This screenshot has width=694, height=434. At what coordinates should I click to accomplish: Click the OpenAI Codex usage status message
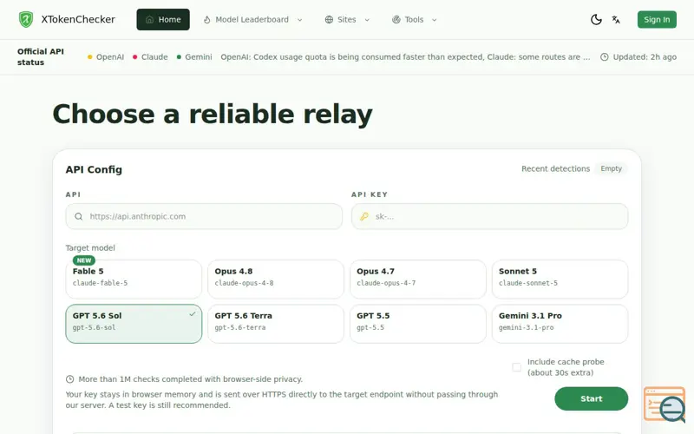(x=405, y=57)
